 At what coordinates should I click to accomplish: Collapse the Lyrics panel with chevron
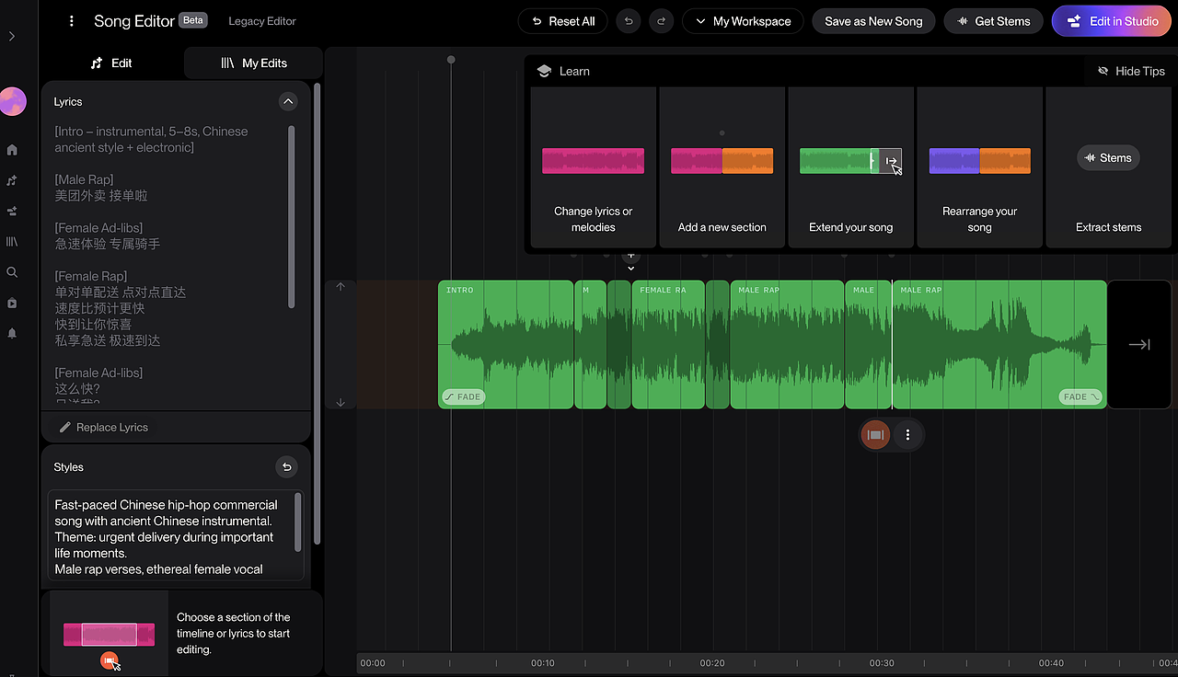[x=288, y=102]
